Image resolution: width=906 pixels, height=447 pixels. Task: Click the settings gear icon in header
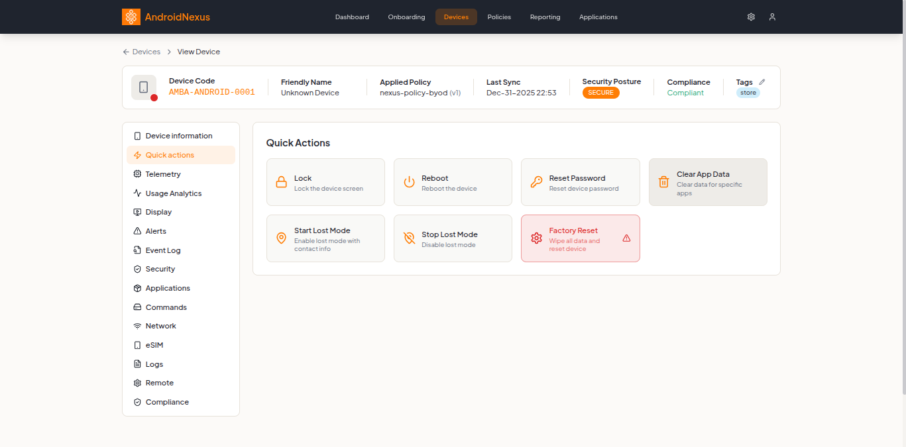(x=751, y=17)
